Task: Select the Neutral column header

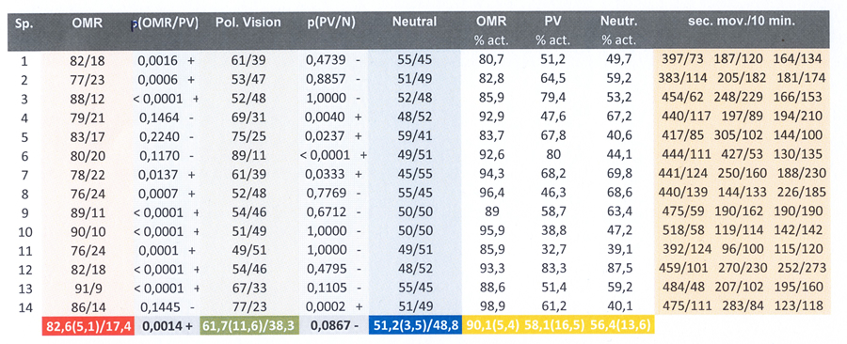Action: tap(414, 23)
